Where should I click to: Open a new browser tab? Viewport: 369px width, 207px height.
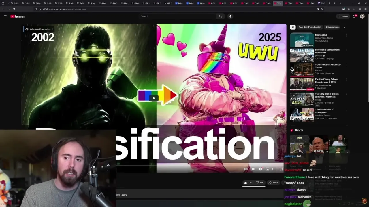(x=334, y=3)
